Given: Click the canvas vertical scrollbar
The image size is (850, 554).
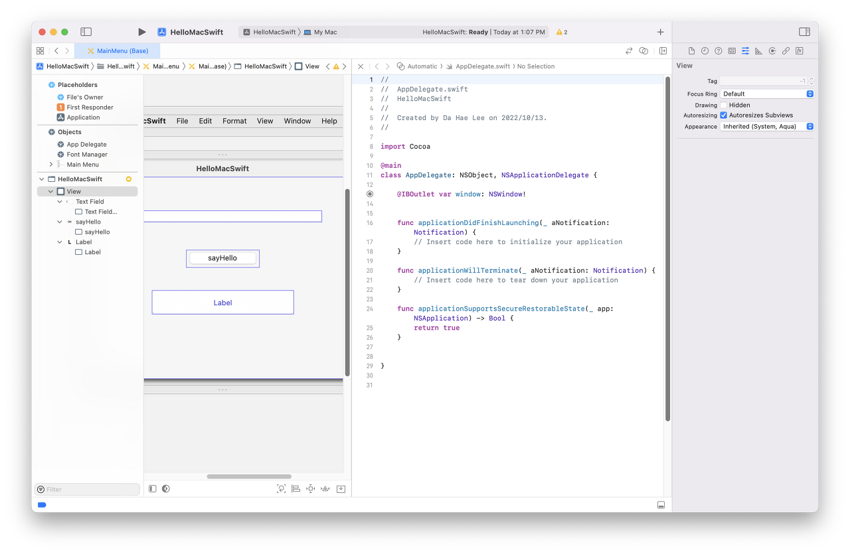Looking at the screenshot, I should pos(347,283).
